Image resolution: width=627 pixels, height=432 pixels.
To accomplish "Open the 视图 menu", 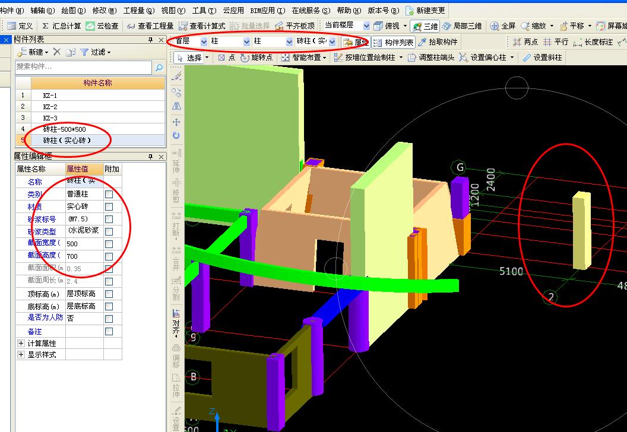I will [x=173, y=11].
